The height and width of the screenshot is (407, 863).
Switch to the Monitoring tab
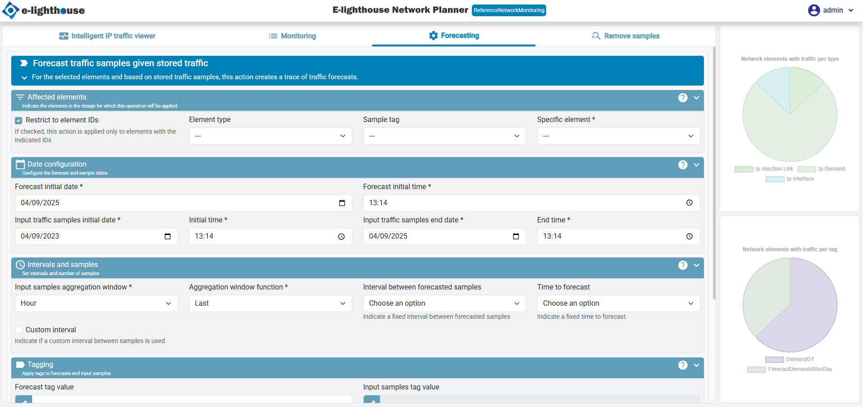pyautogui.click(x=292, y=36)
